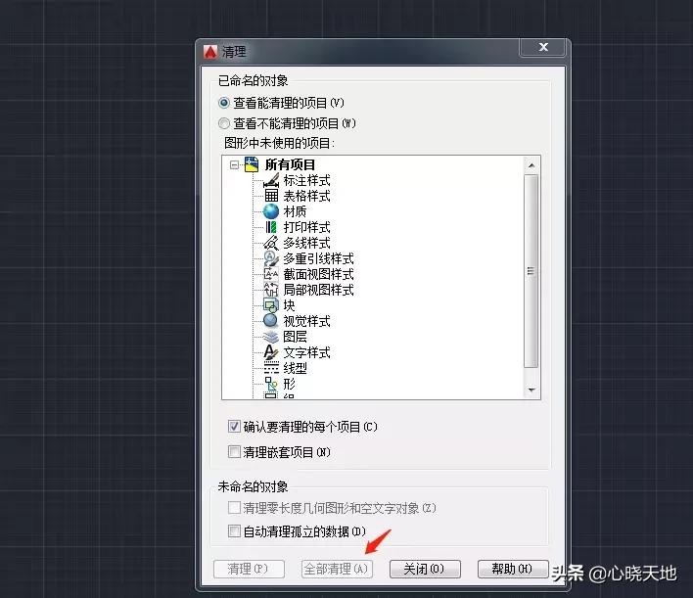
Task: Click the 多线样式 icon
Action: tap(271, 243)
